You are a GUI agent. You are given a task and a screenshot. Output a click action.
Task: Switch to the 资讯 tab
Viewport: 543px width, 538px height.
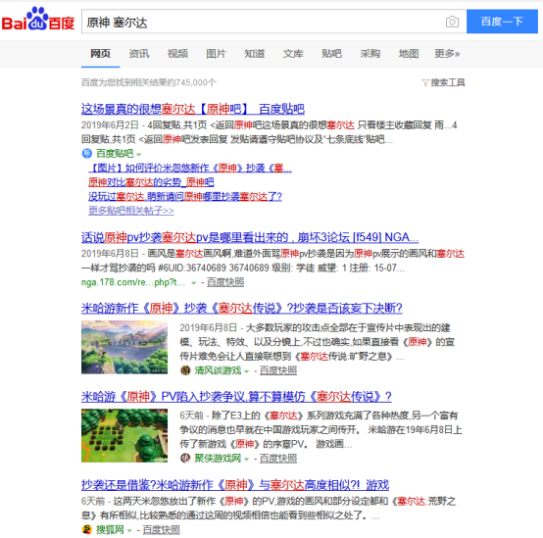(x=139, y=54)
